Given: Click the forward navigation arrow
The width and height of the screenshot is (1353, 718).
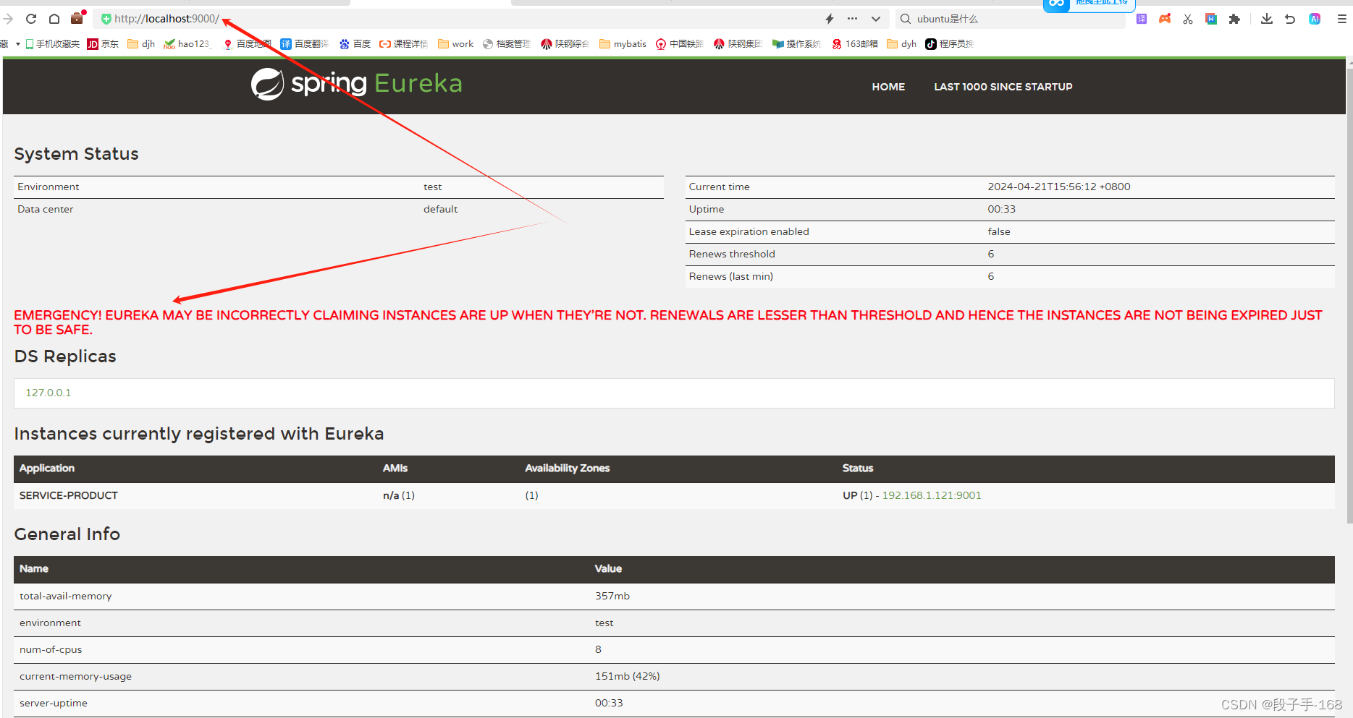Looking at the screenshot, I should click(x=8, y=19).
